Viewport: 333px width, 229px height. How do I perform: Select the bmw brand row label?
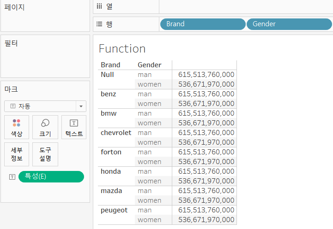coord(109,113)
